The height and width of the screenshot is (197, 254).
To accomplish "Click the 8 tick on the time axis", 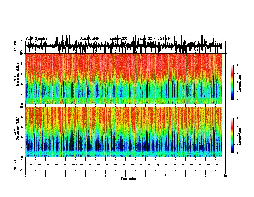I will click(185, 175).
